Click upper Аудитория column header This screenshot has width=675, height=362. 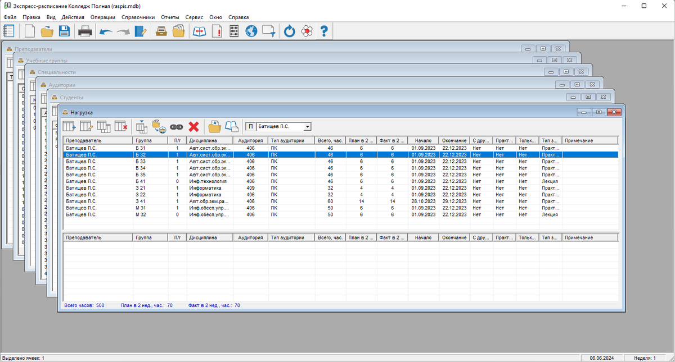[x=251, y=141]
